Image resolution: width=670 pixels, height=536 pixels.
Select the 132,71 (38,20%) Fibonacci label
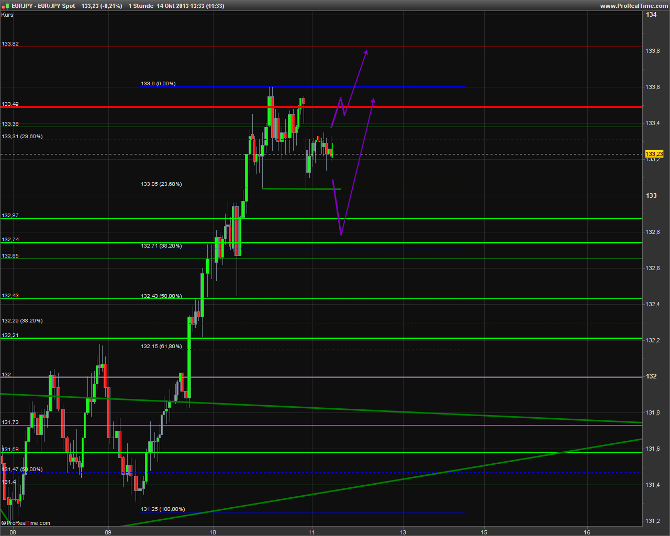pos(161,246)
